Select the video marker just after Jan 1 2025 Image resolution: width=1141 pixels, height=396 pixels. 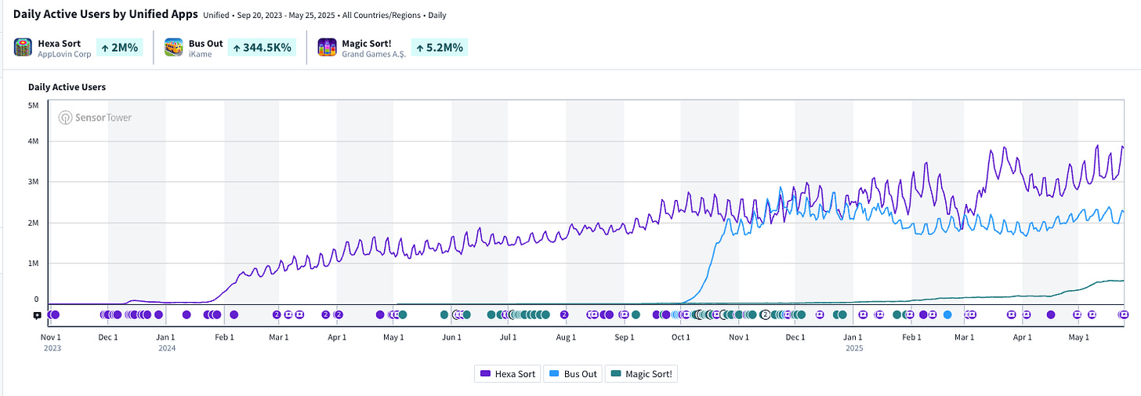[x=863, y=314]
